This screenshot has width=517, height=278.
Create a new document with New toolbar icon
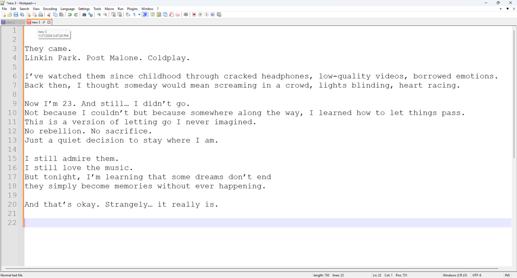pyautogui.click(x=3, y=15)
